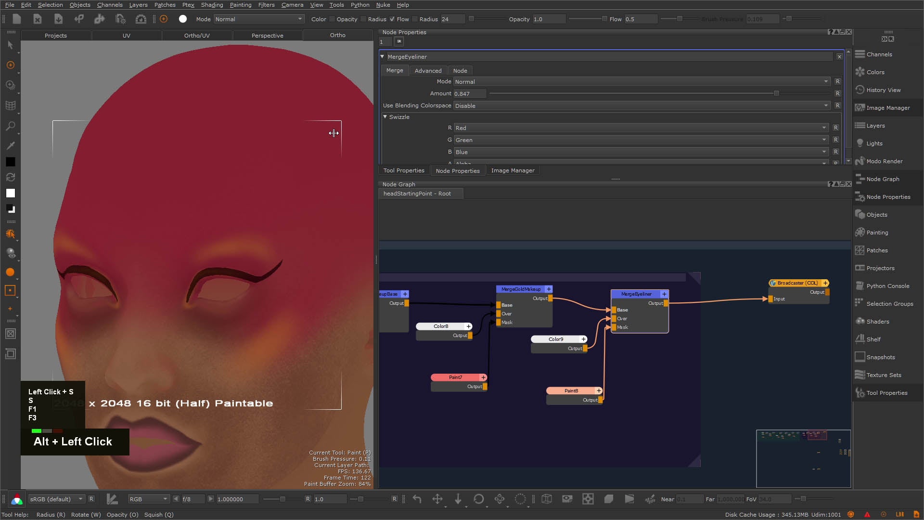The image size is (924, 520).
Task: Open the Objects palette
Action: [x=876, y=215]
